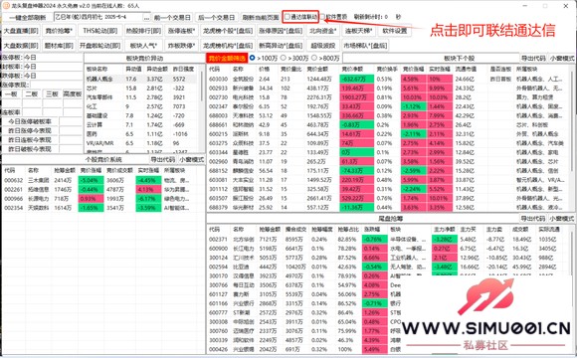Open 热股排行[即] hot stock ranking
The image size is (577, 358).
pyautogui.click(x=143, y=31)
